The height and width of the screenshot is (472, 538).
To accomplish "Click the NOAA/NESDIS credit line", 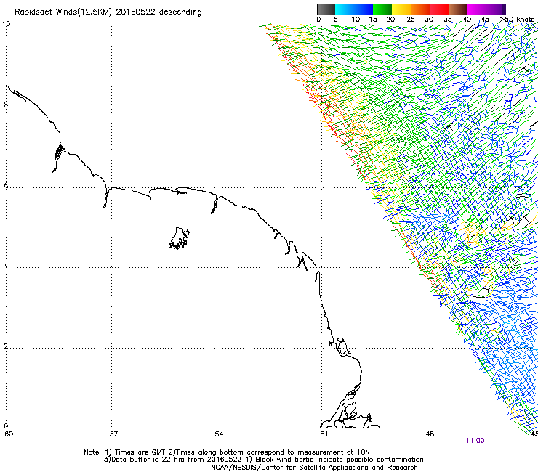I will click(314, 468).
